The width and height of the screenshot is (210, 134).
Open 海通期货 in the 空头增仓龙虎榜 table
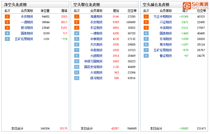[96, 17]
